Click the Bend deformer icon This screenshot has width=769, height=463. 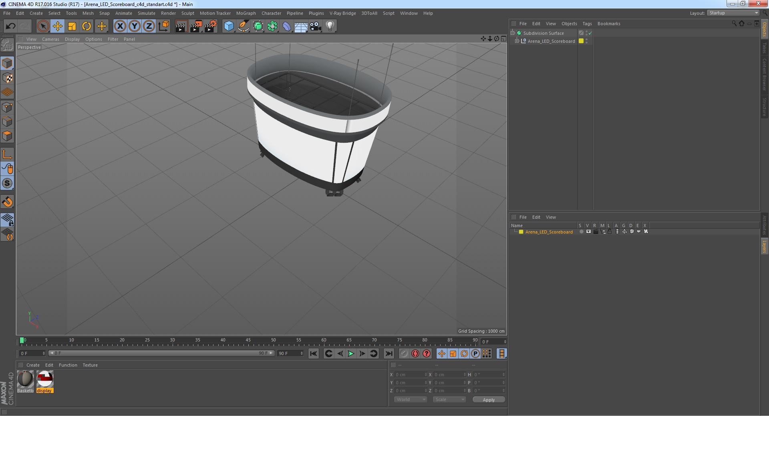(x=287, y=26)
